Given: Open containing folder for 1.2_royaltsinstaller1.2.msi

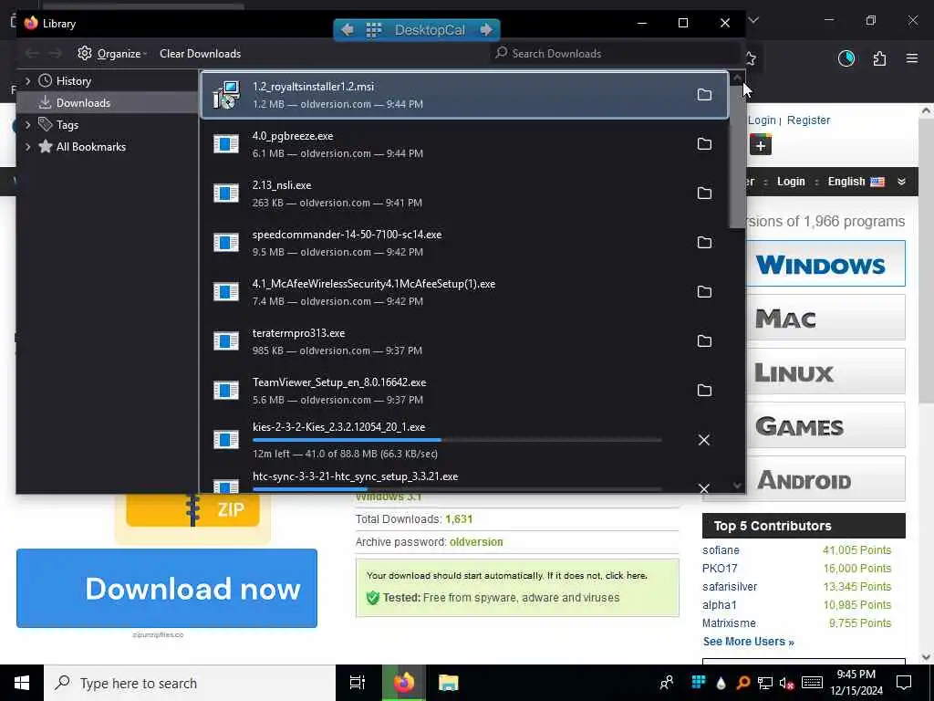Looking at the screenshot, I should pos(704,95).
